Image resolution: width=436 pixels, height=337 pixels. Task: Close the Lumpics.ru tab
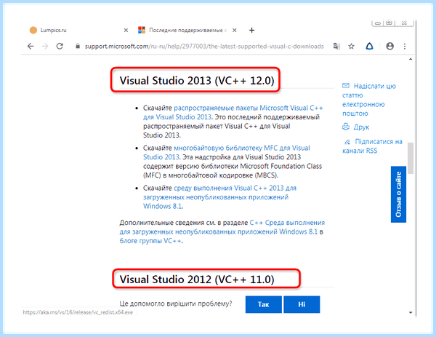point(126,30)
